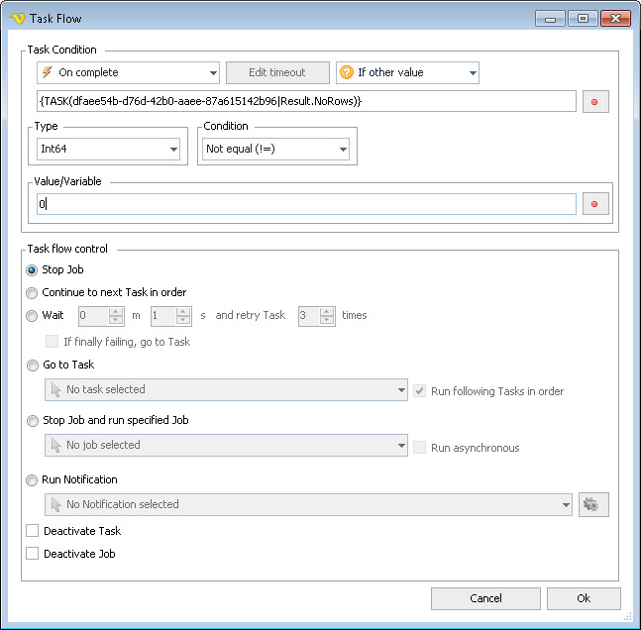Increase the retry Task times spinner
The height and width of the screenshot is (630, 641).
328,311
